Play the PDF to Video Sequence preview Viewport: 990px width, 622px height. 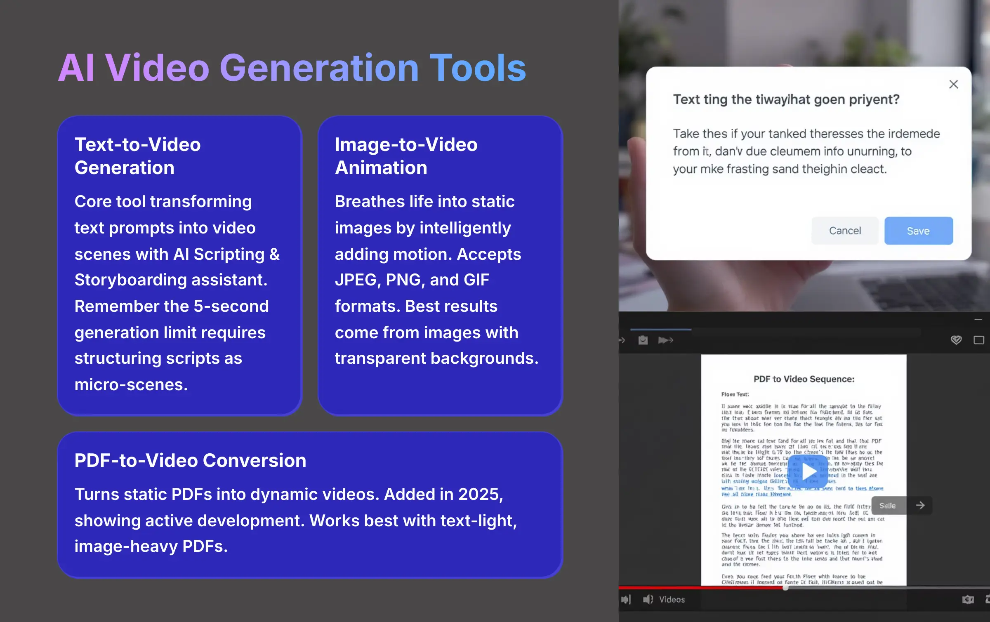(x=808, y=471)
